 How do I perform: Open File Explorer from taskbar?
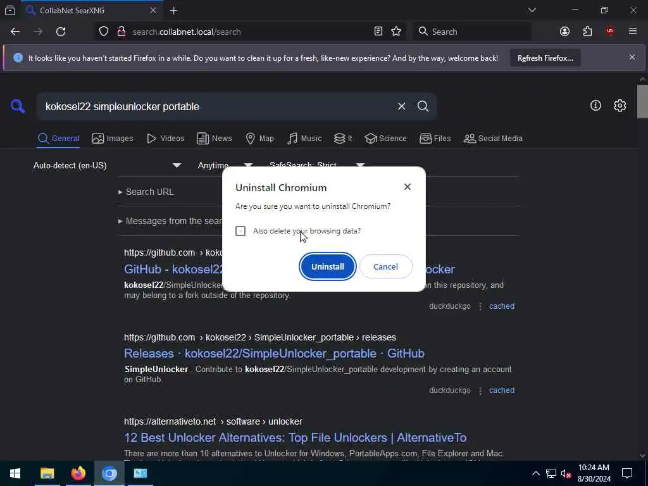[x=47, y=473]
